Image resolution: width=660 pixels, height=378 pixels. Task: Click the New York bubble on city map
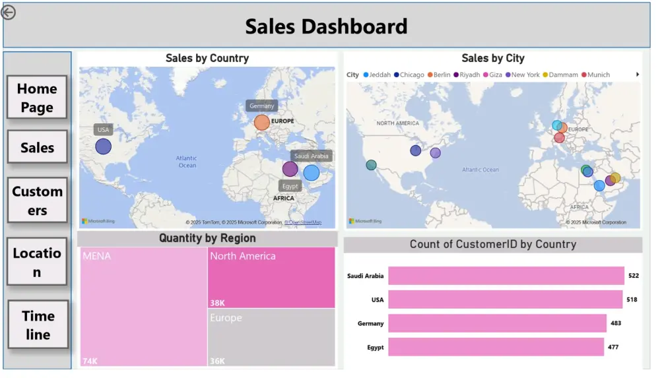(435, 153)
